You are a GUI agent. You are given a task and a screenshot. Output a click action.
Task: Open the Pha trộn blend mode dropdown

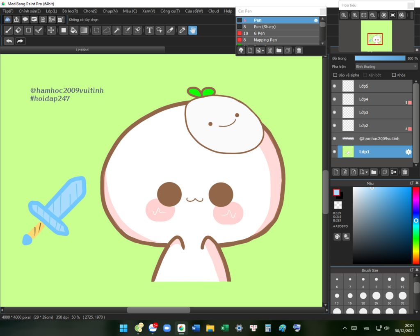click(x=386, y=66)
